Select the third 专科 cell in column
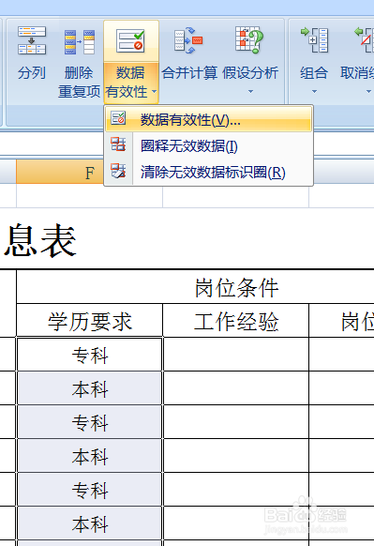The height and width of the screenshot is (546, 374). point(89,490)
